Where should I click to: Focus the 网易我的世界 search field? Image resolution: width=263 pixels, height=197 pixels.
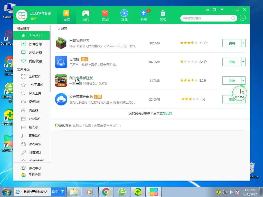pyautogui.click(x=206, y=18)
